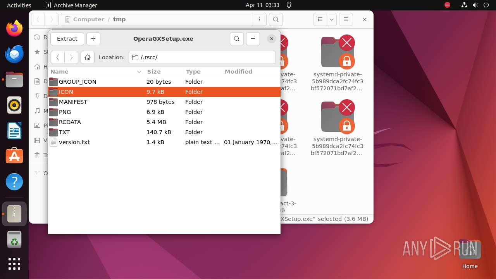The width and height of the screenshot is (496, 279).
Task: Open the system power menu
Action: [x=487, y=5]
